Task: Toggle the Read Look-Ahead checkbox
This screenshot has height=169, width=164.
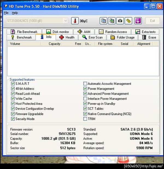Action: pos(13,94)
